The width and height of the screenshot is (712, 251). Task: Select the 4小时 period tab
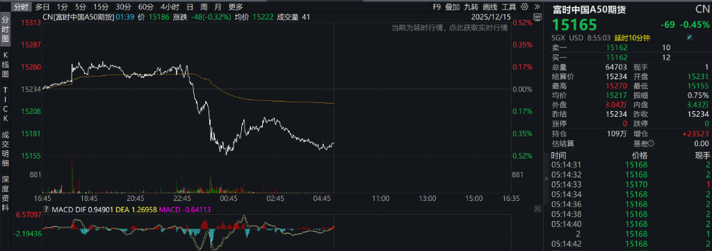tap(170, 7)
